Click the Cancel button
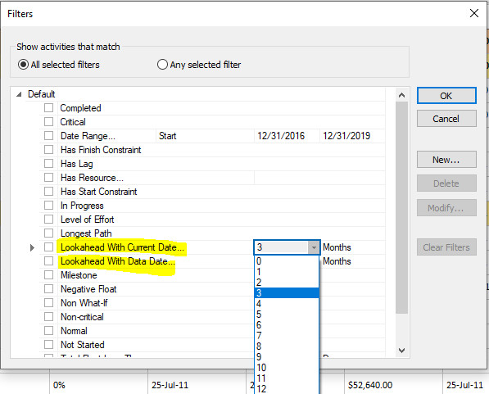Image resolution: width=489 pixels, height=394 pixels. coord(446,119)
